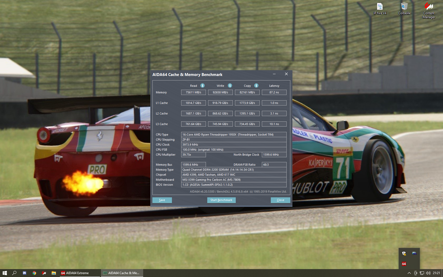Open Google Chrome from the taskbar

(x=34, y=273)
